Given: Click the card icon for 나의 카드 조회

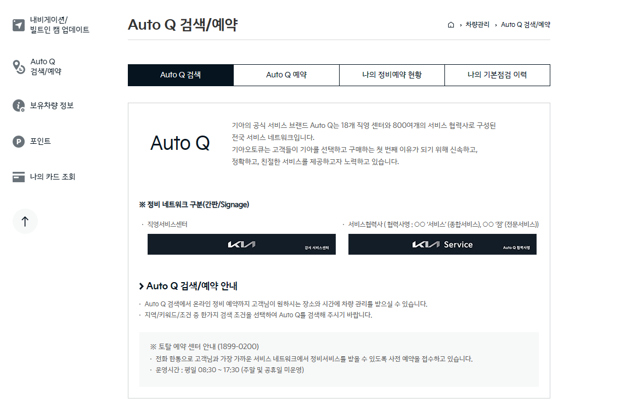Looking at the screenshot, I should pos(19,177).
